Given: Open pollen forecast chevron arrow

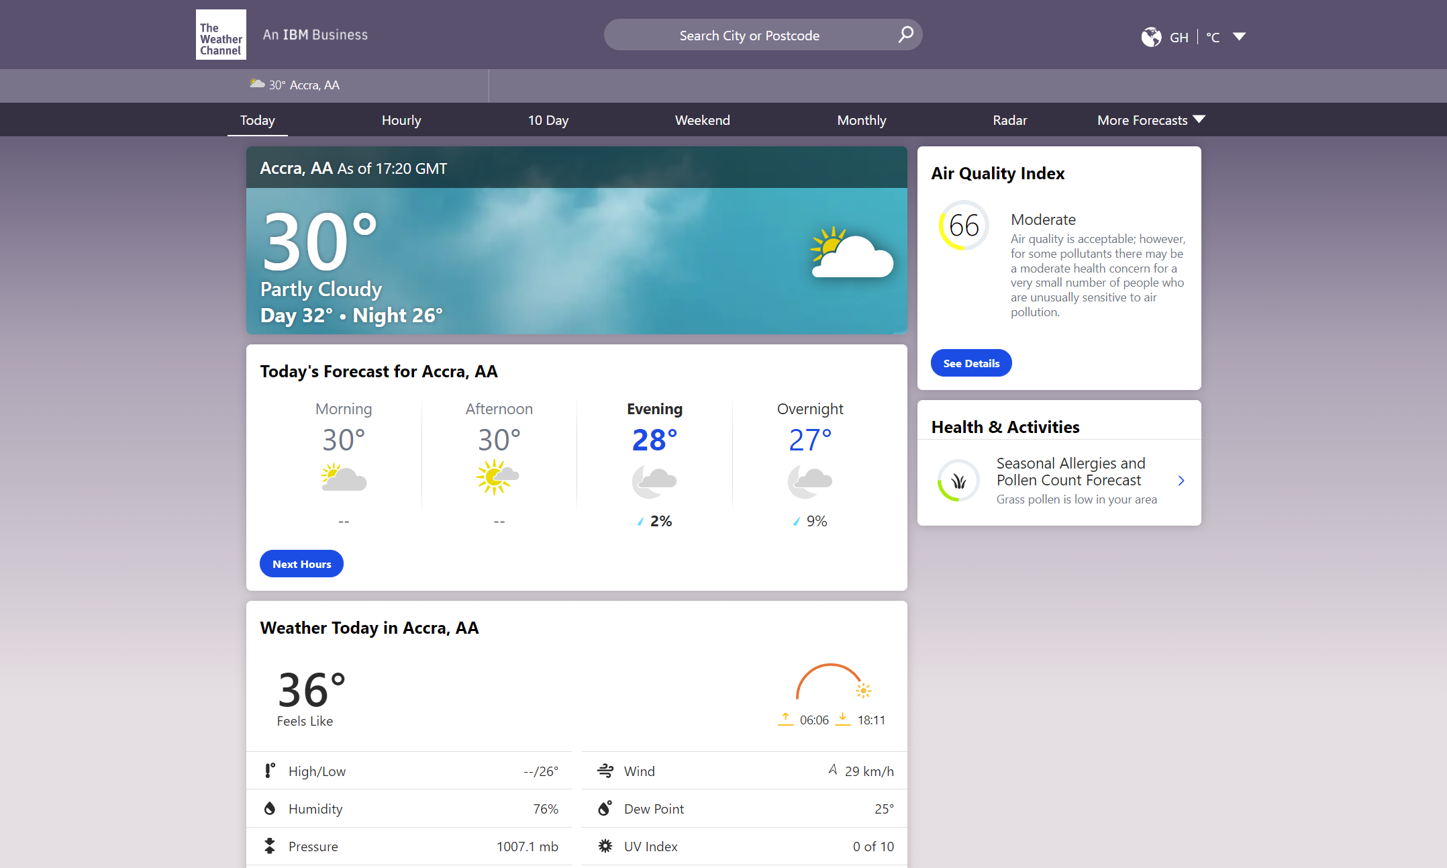Looking at the screenshot, I should 1181,481.
